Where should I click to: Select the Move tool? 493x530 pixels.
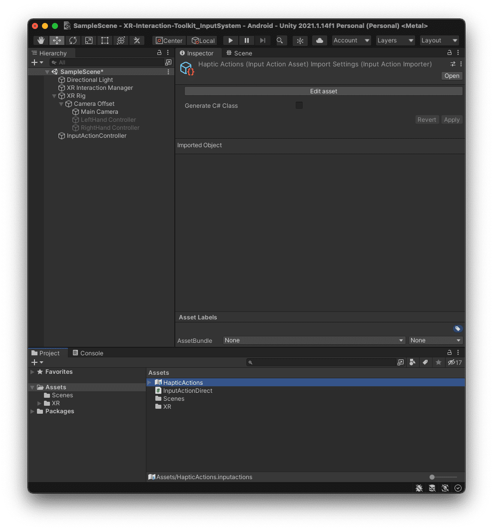click(57, 40)
